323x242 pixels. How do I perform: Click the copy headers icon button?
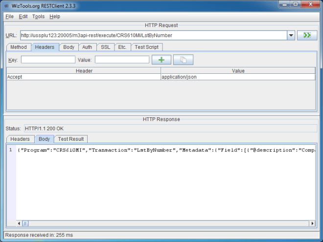pyautogui.click(x=183, y=60)
